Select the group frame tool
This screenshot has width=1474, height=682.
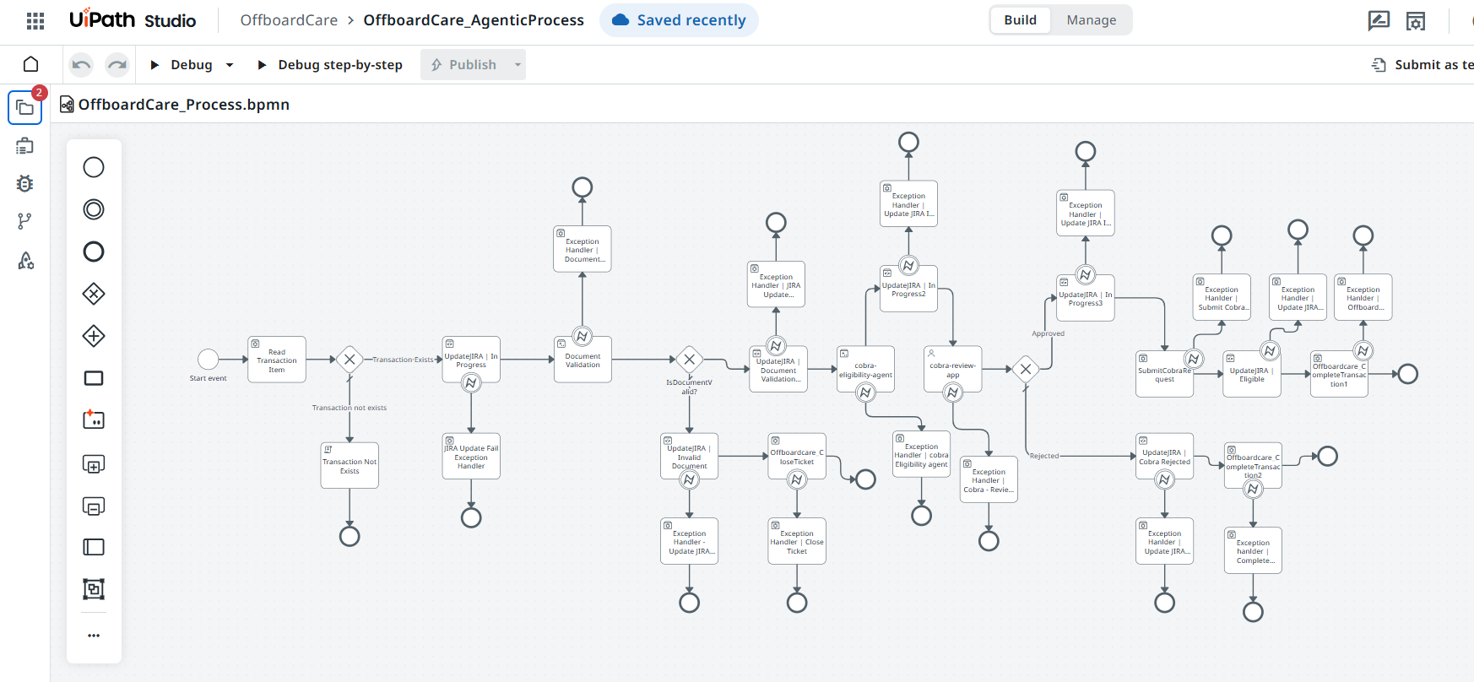click(x=94, y=589)
